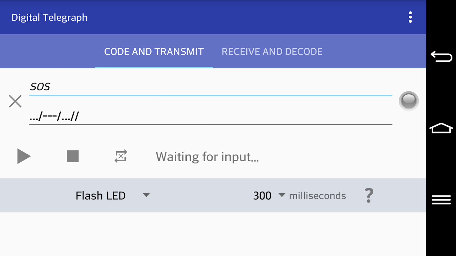Click the SOS text input field
The width and height of the screenshot is (456, 256).
(210, 87)
